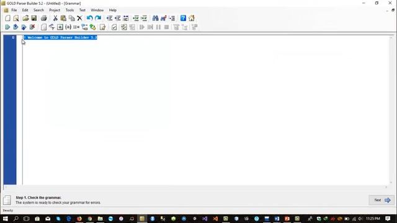Click the house home icon
Image resolution: width=397 pixels, height=223 pixels.
point(192,18)
